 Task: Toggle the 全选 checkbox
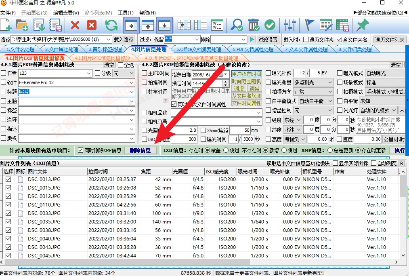120,65
